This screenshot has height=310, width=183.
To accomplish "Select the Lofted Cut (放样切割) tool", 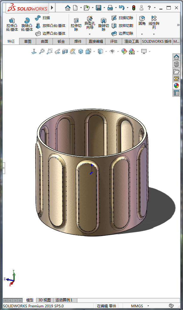I will click(122, 25).
